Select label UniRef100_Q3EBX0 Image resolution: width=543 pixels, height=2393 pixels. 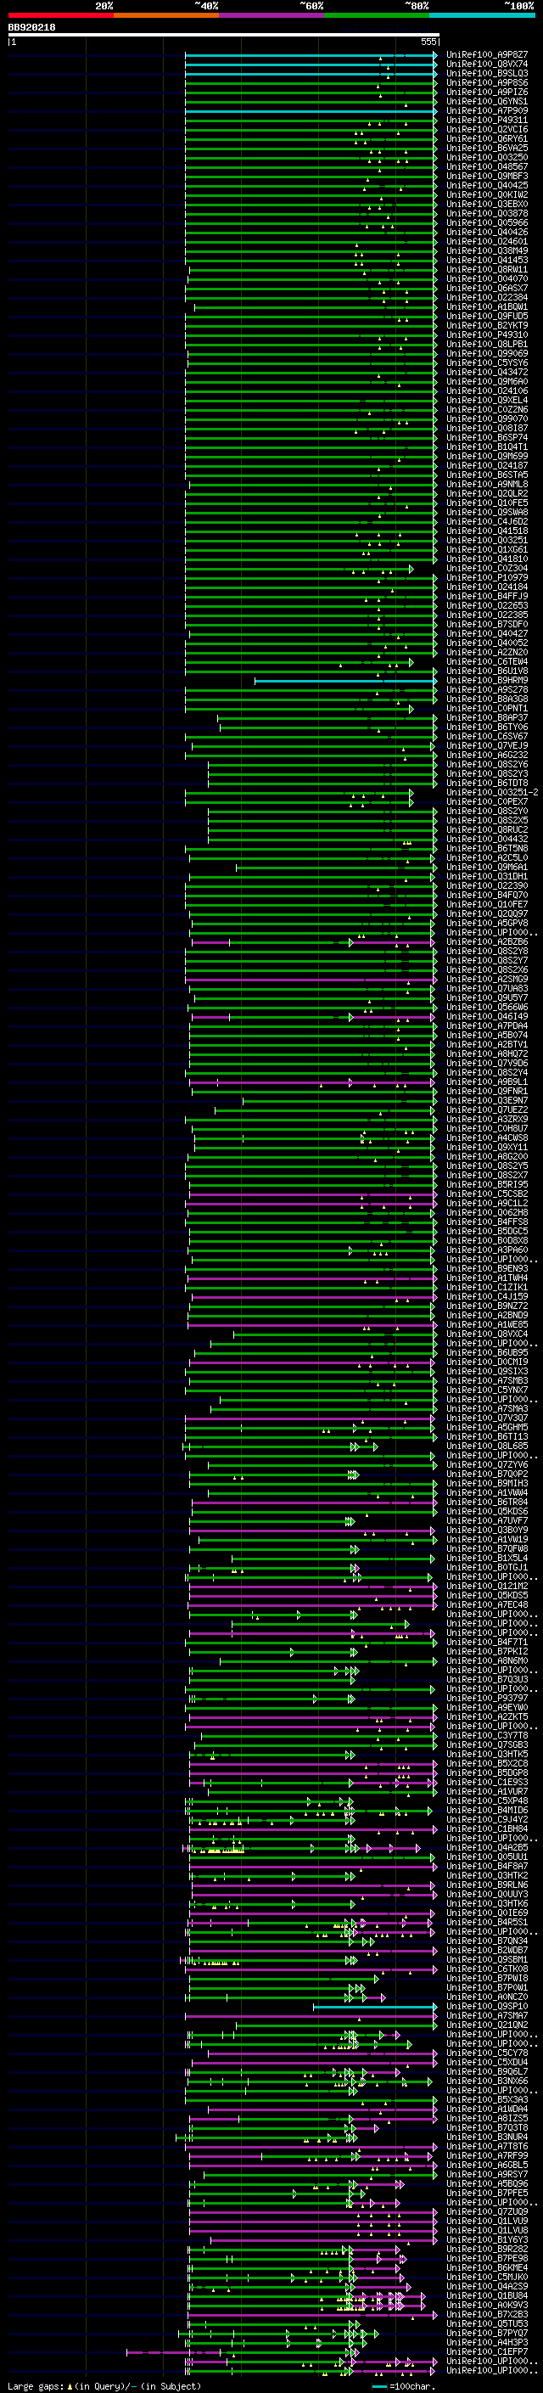[487, 205]
